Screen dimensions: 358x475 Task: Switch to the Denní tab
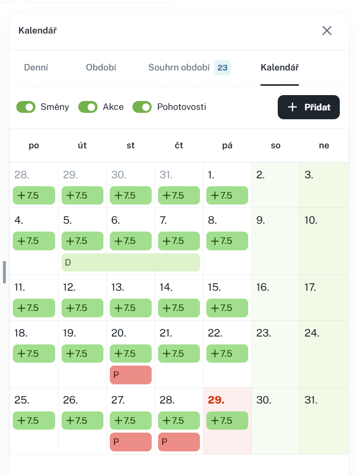[36, 68]
